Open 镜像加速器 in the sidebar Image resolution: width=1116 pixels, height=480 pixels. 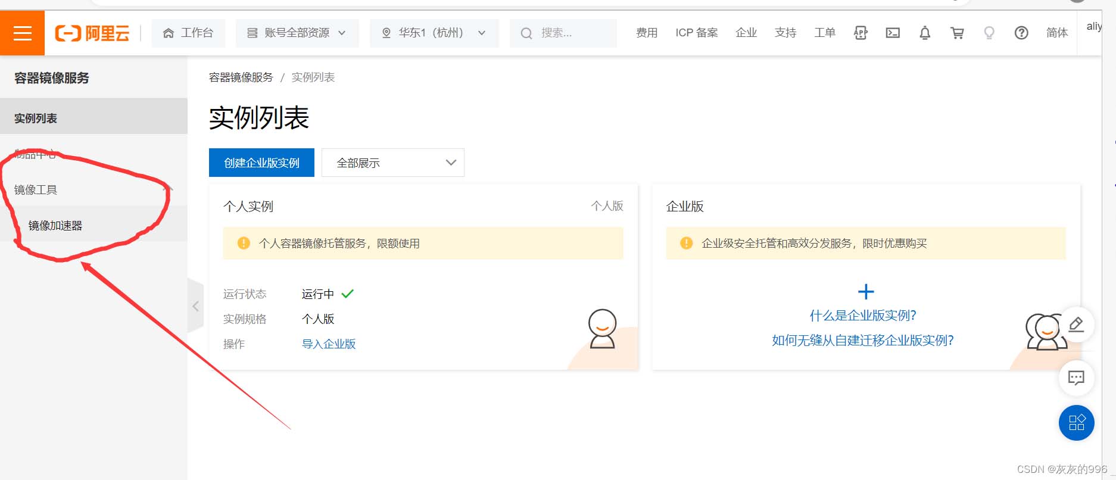(x=93, y=225)
